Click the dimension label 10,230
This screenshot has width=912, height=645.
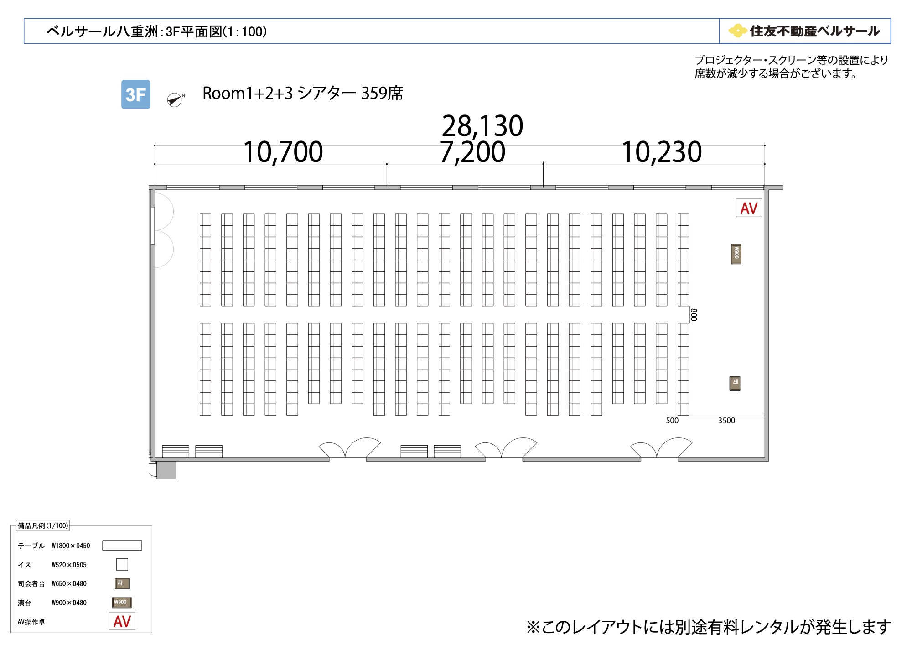tap(661, 152)
